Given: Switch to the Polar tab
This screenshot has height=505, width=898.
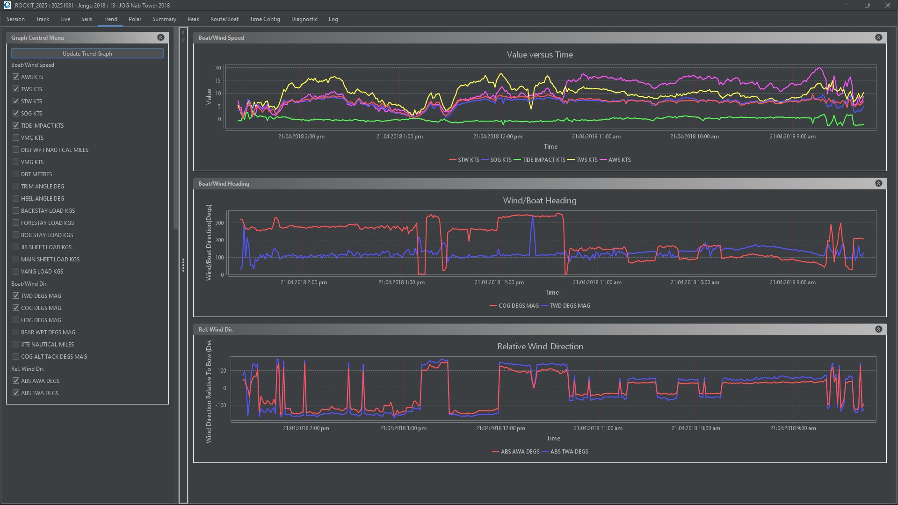Looking at the screenshot, I should click(x=135, y=19).
